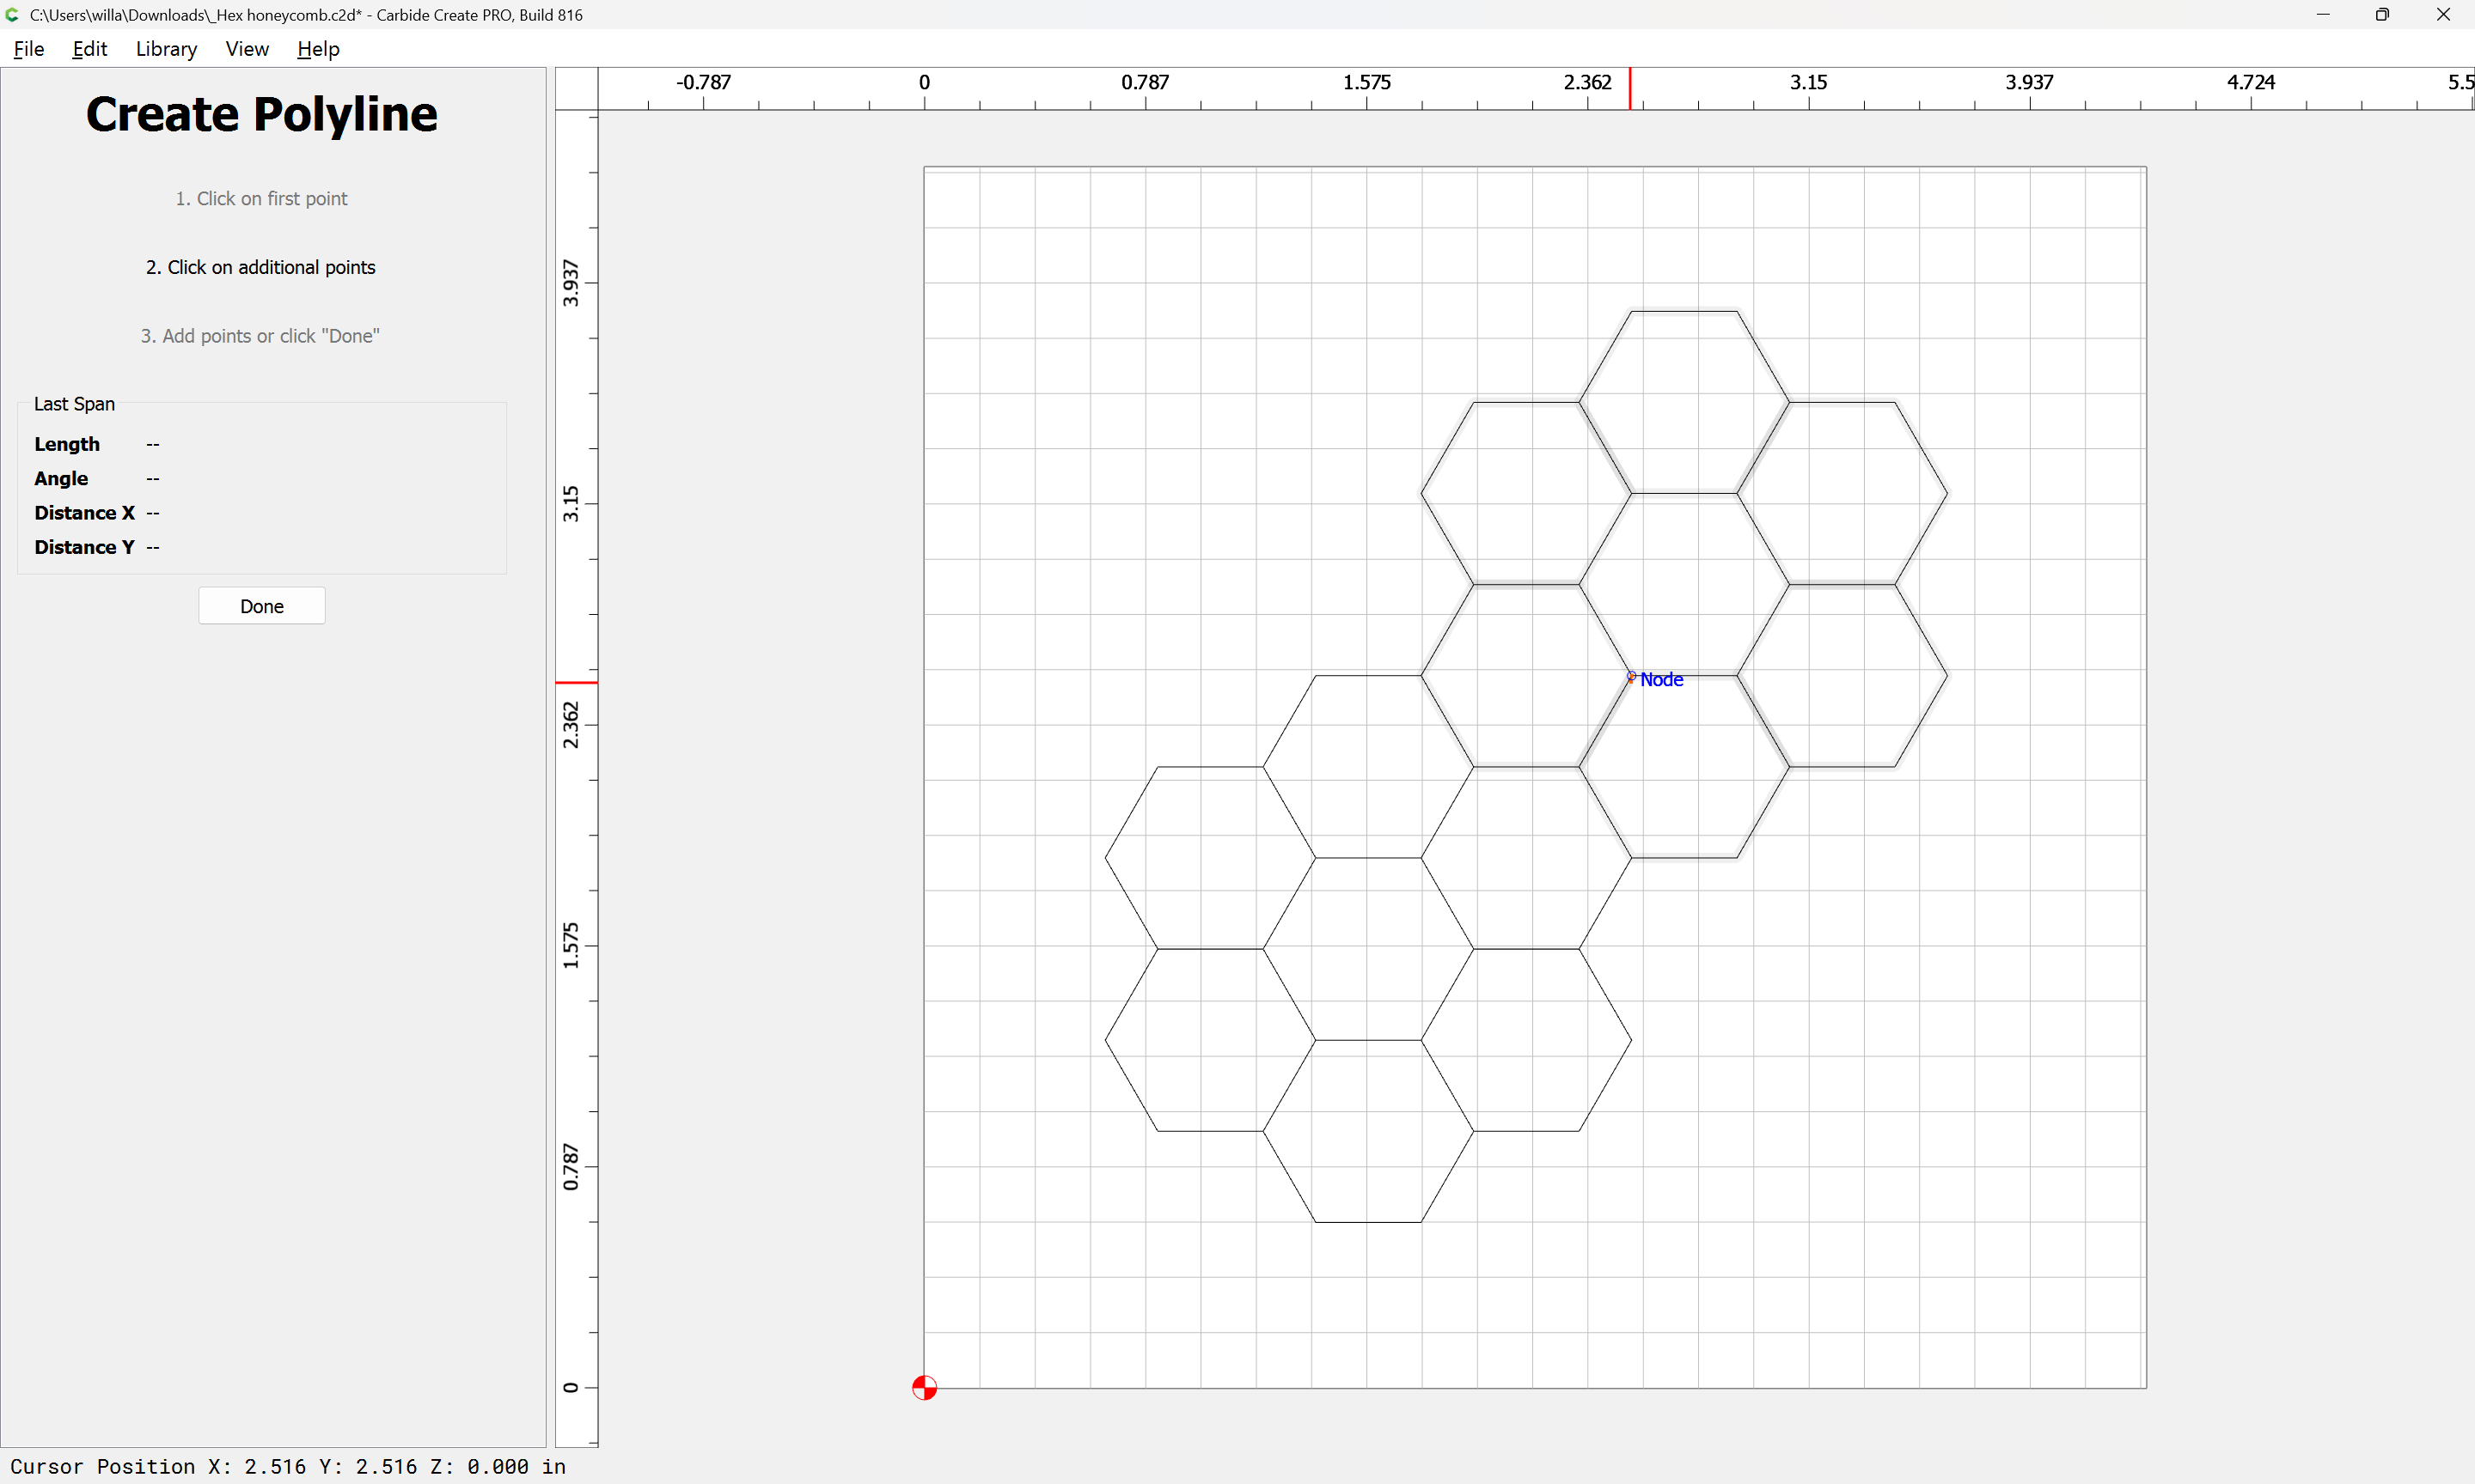This screenshot has width=2475, height=1484.
Task: Click the Last Span group title
Action: tap(74, 404)
